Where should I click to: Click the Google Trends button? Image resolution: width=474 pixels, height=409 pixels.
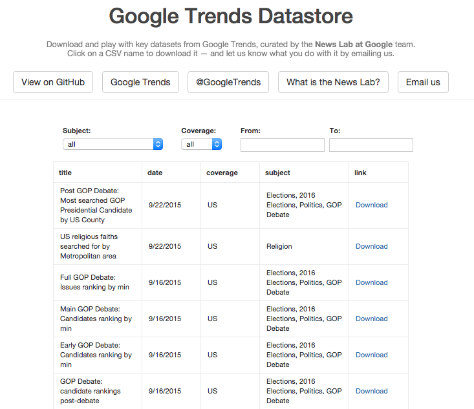[140, 82]
